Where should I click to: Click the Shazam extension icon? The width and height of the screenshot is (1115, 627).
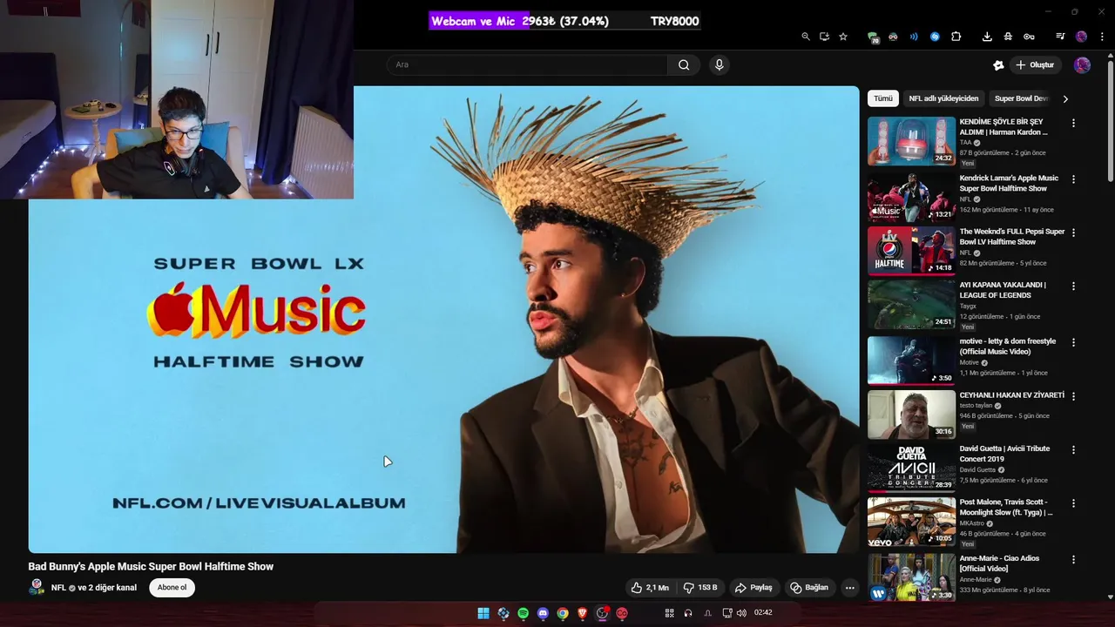tap(935, 37)
